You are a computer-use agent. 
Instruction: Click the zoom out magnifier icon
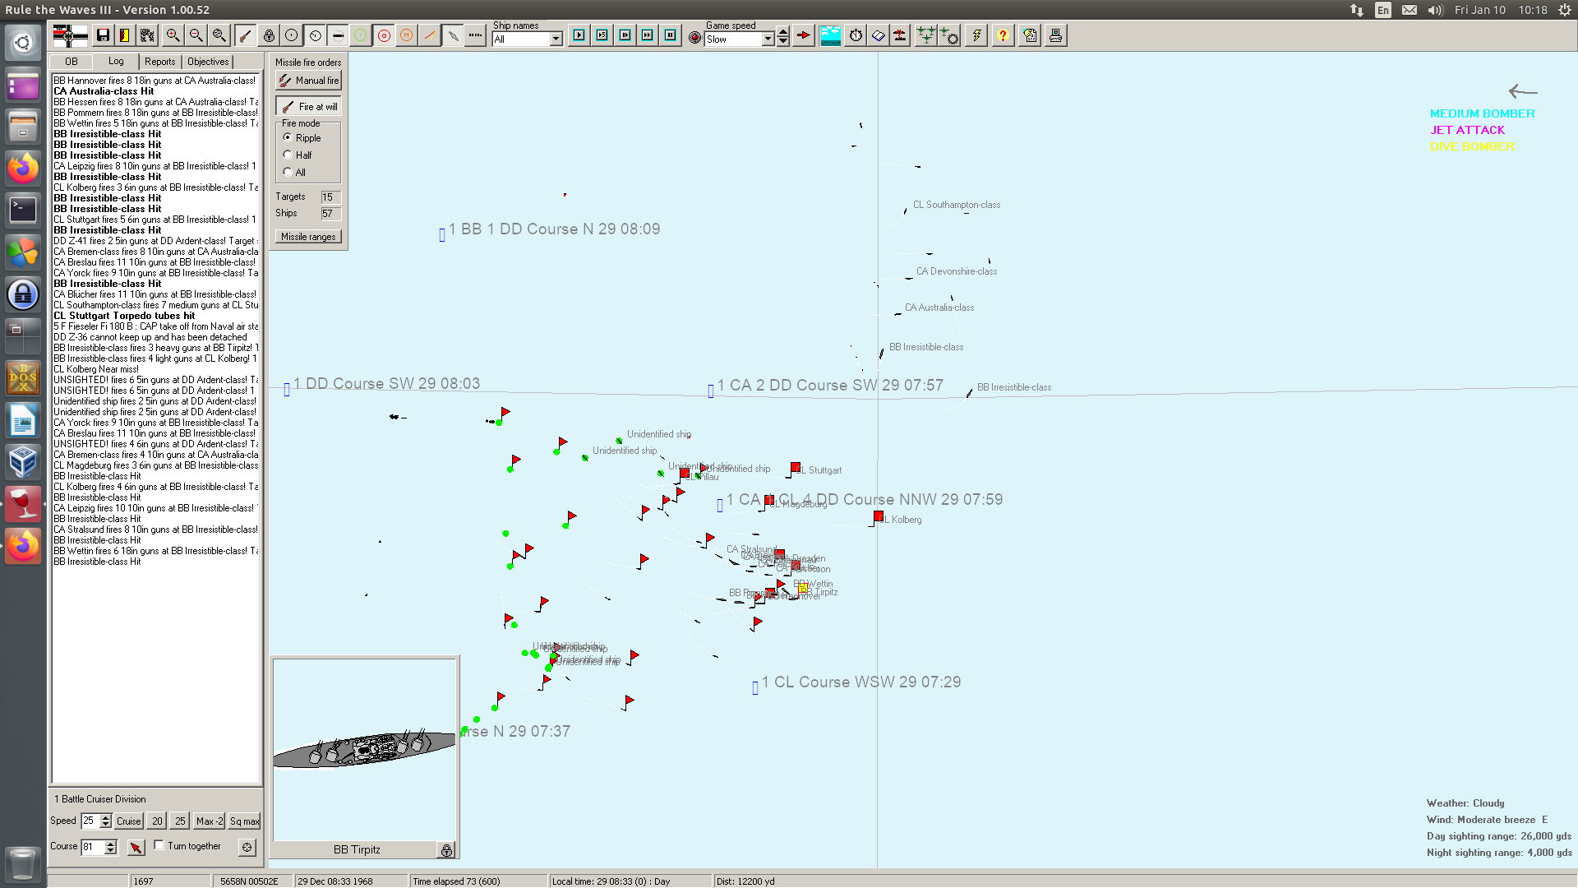click(x=196, y=35)
